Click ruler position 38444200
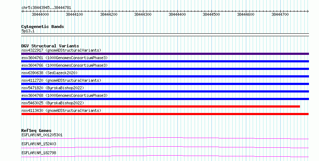 tap(109, 14)
